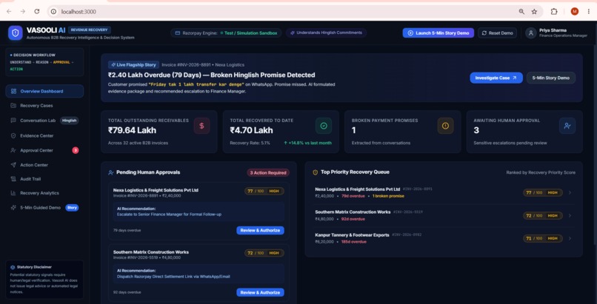597x304 pixels.
Task: Click 5-Min Story Demo banner button
Action: coord(551,78)
